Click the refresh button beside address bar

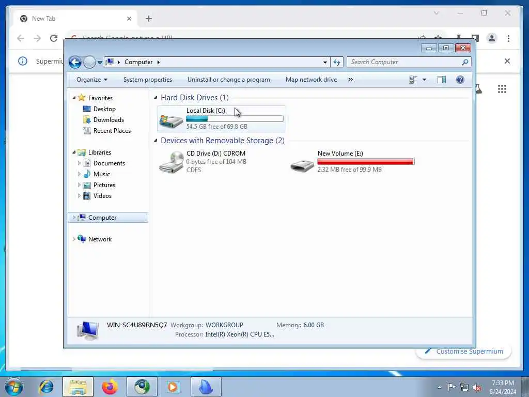[x=337, y=62]
